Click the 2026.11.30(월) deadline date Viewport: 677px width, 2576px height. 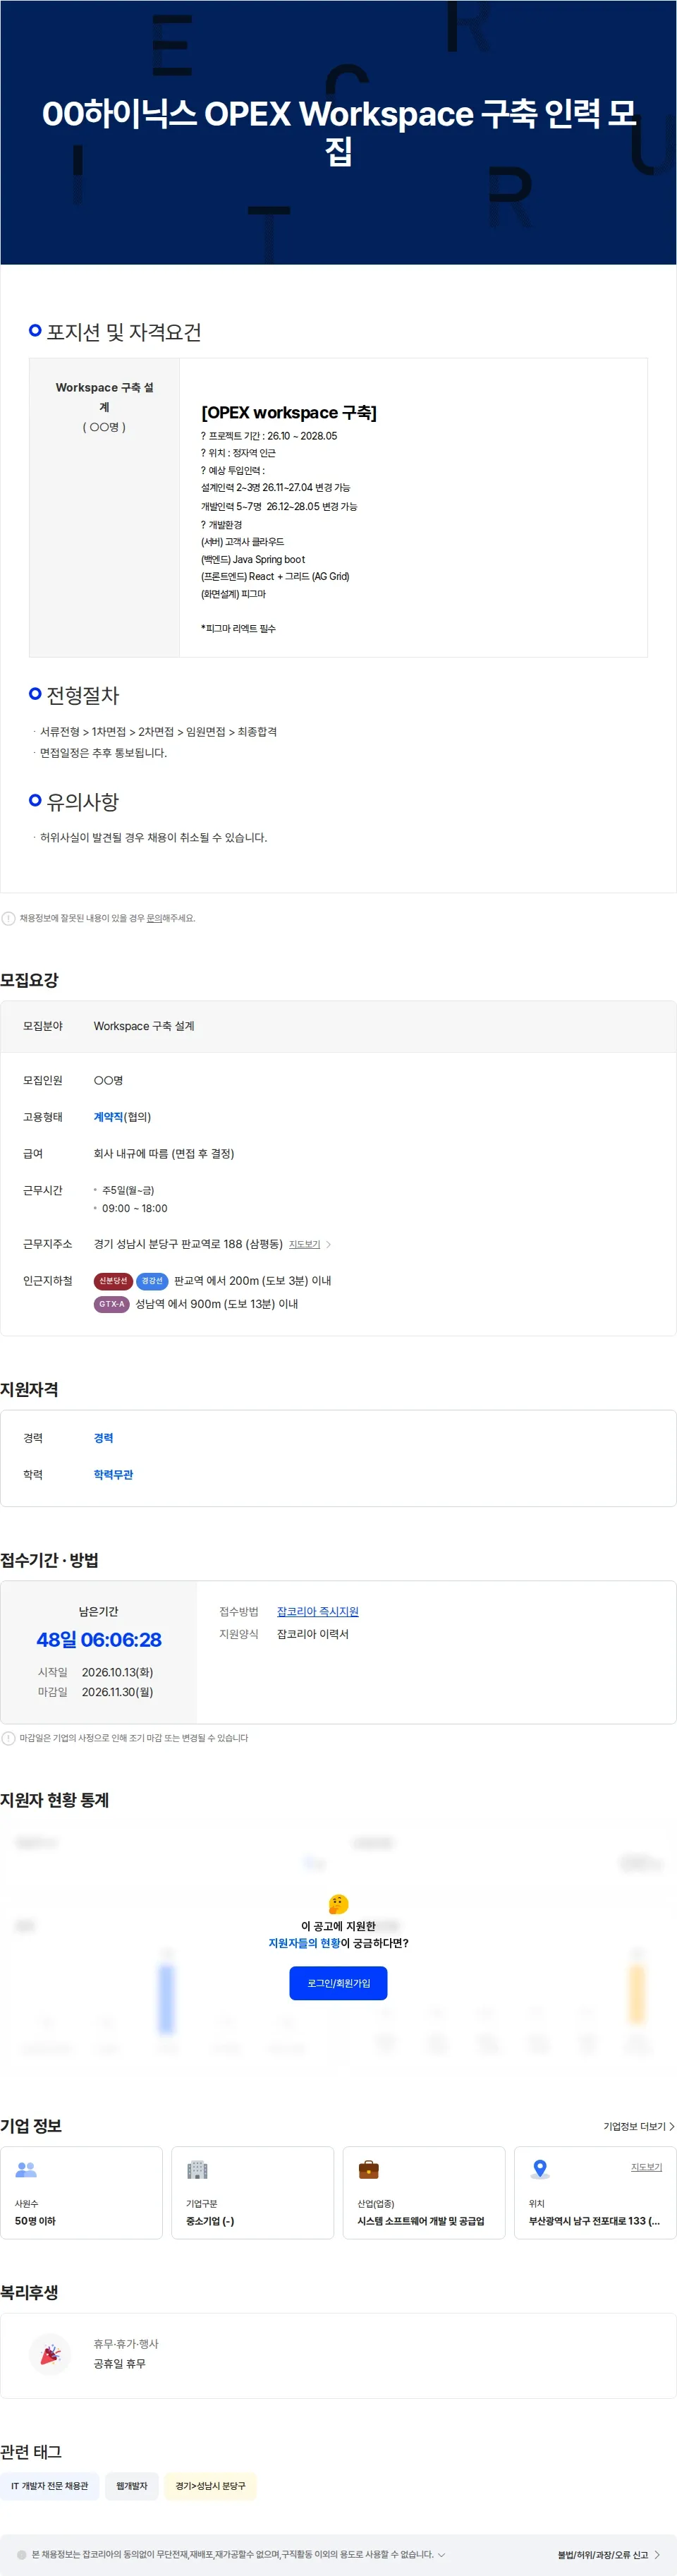[117, 1692]
